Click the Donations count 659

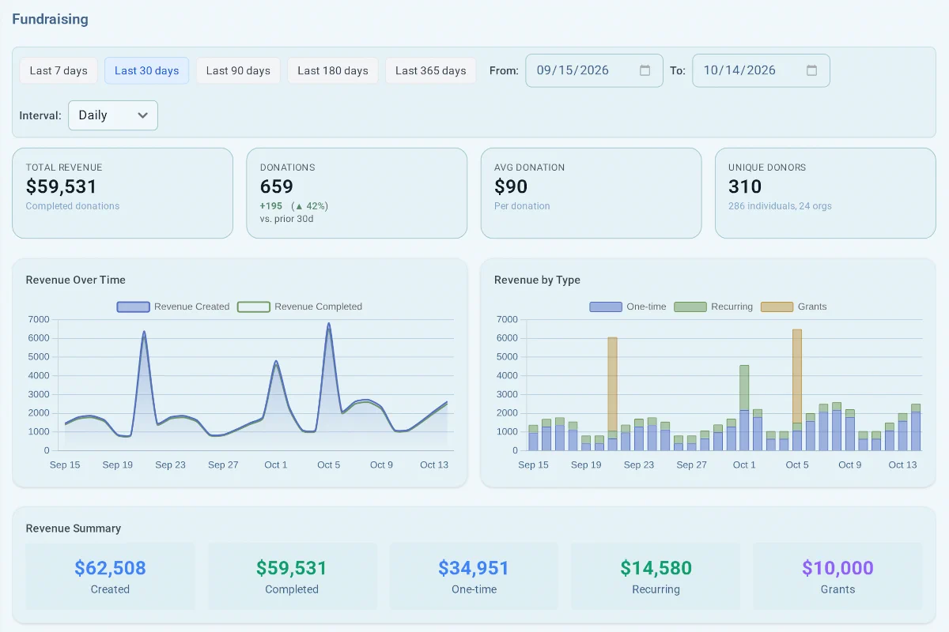tap(277, 186)
